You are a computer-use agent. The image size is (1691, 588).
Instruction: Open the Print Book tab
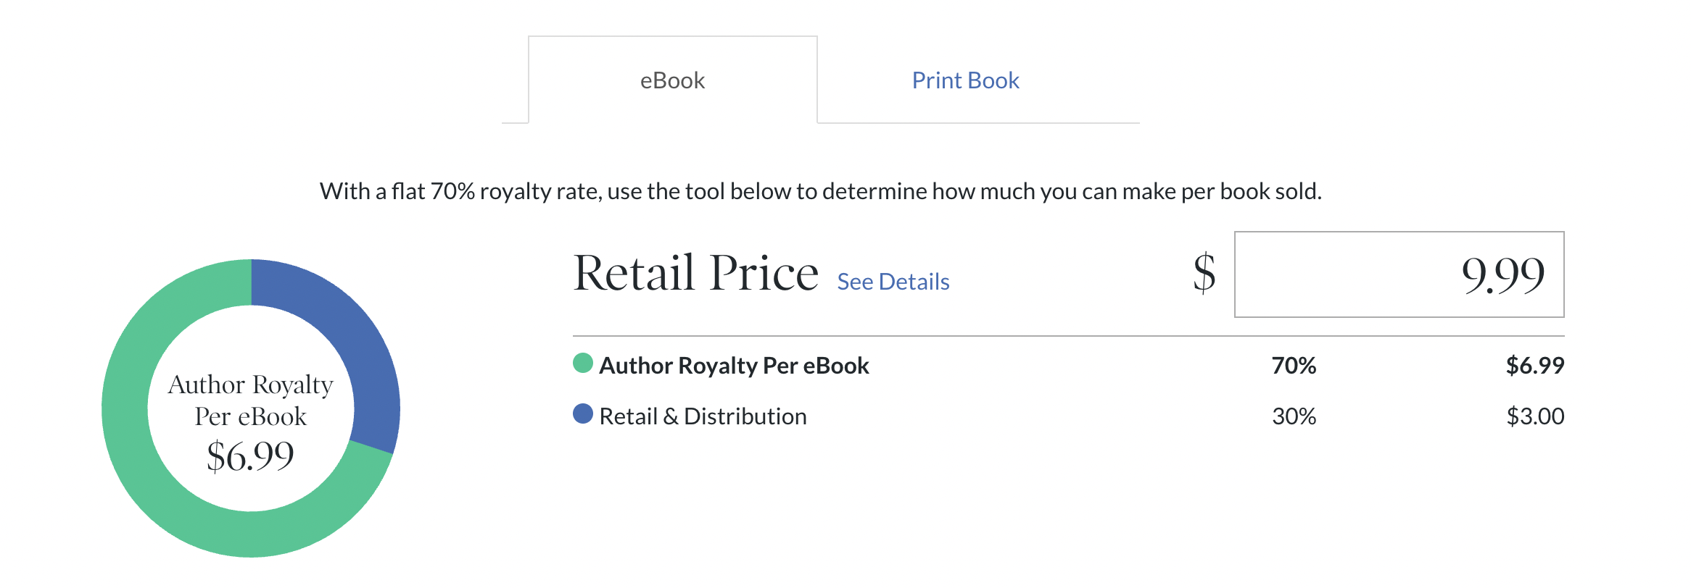click(x=965, y=80)
